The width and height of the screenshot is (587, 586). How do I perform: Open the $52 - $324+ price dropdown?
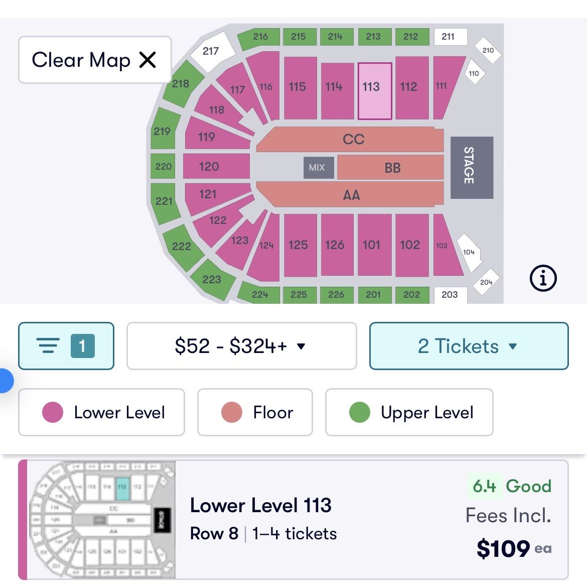pos(241,346)
